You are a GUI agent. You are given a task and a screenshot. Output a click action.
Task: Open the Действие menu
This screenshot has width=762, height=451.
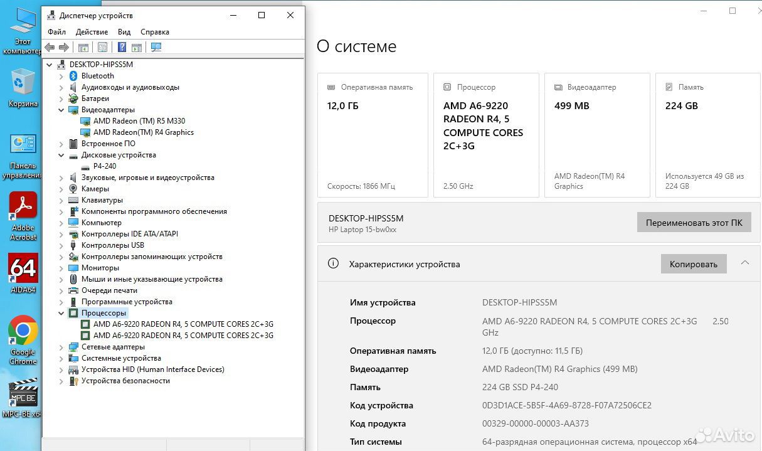click(x=92, y=32)
